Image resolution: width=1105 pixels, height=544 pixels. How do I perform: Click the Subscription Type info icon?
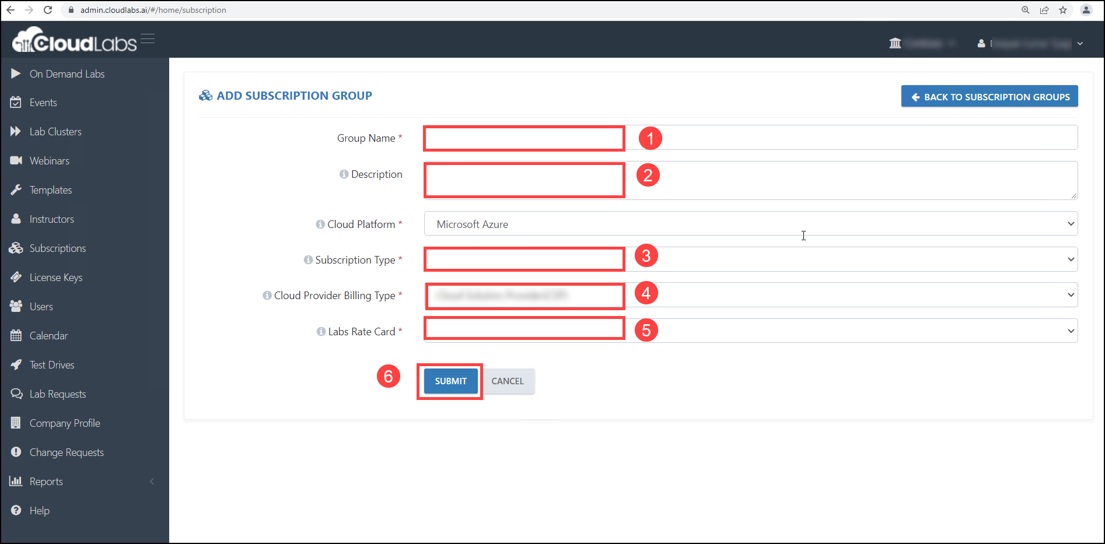click(308, 260)
